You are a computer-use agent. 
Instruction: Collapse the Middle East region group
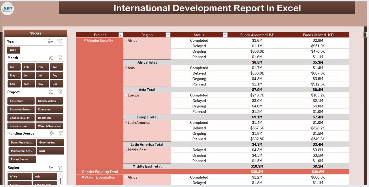pyautogui.click(x=126, y=150)
